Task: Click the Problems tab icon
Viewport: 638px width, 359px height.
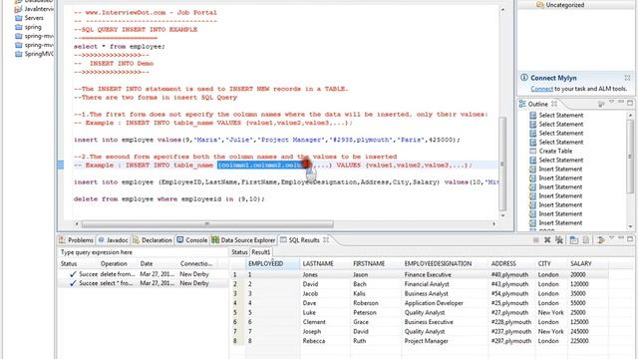Action: coord(62,240)
